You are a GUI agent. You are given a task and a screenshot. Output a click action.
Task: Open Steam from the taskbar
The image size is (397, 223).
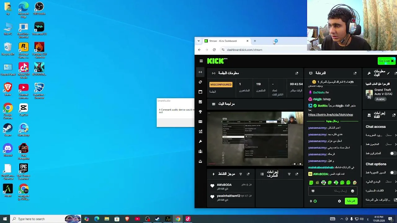tap(158, 219)
